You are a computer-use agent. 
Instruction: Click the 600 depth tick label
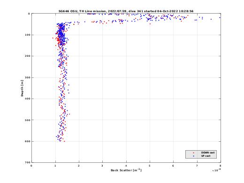click(x=27, y=141)
